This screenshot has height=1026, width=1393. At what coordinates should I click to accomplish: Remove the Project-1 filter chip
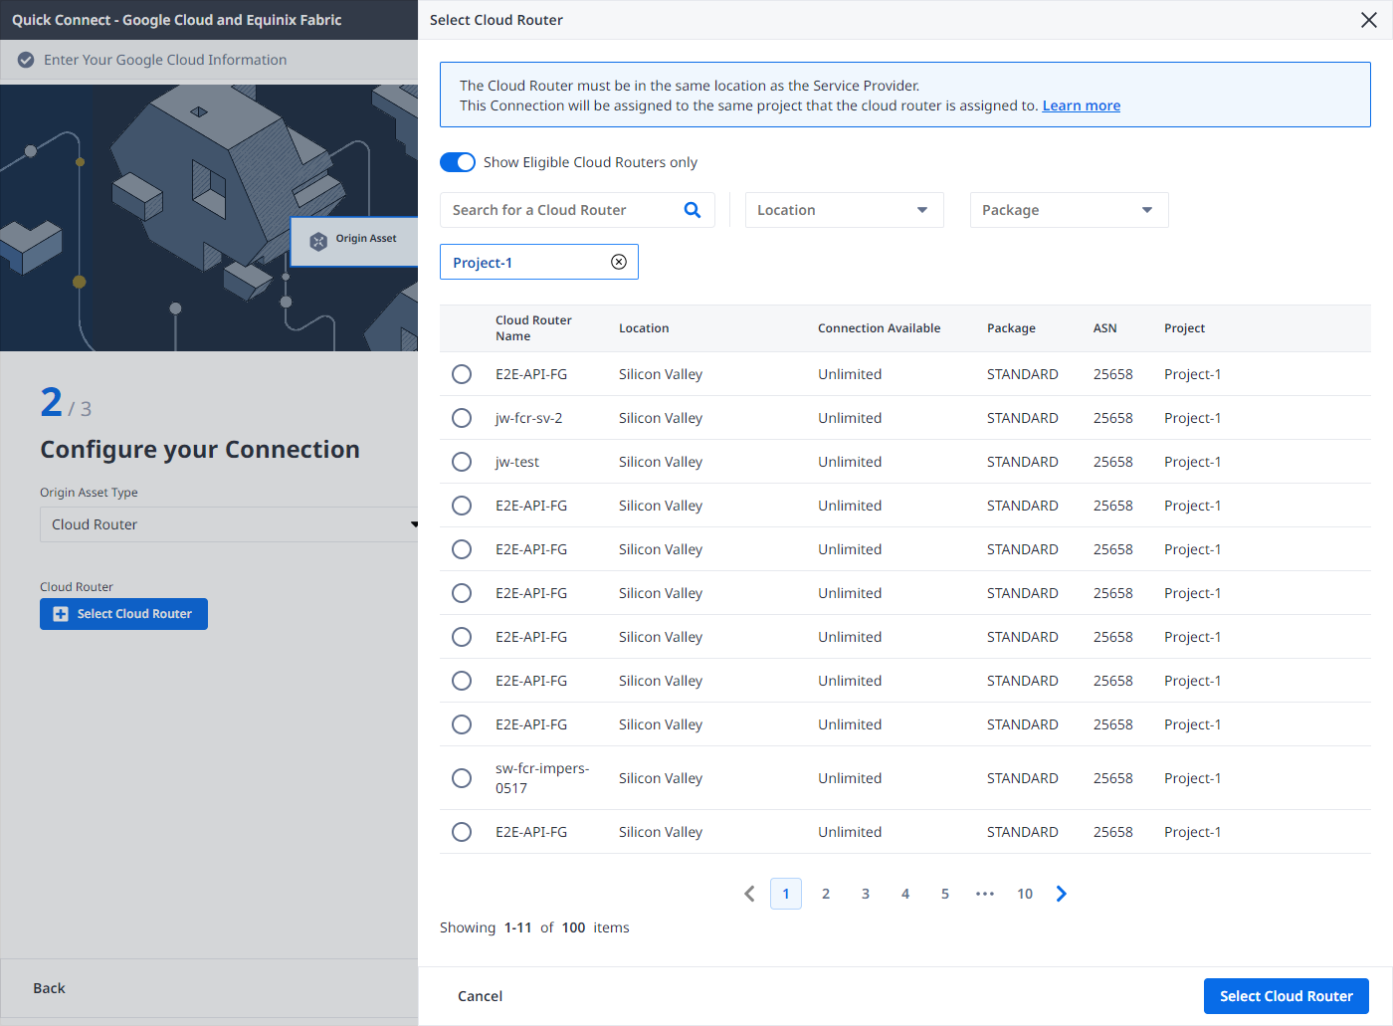pyautogui.click(x=619, y=262)
